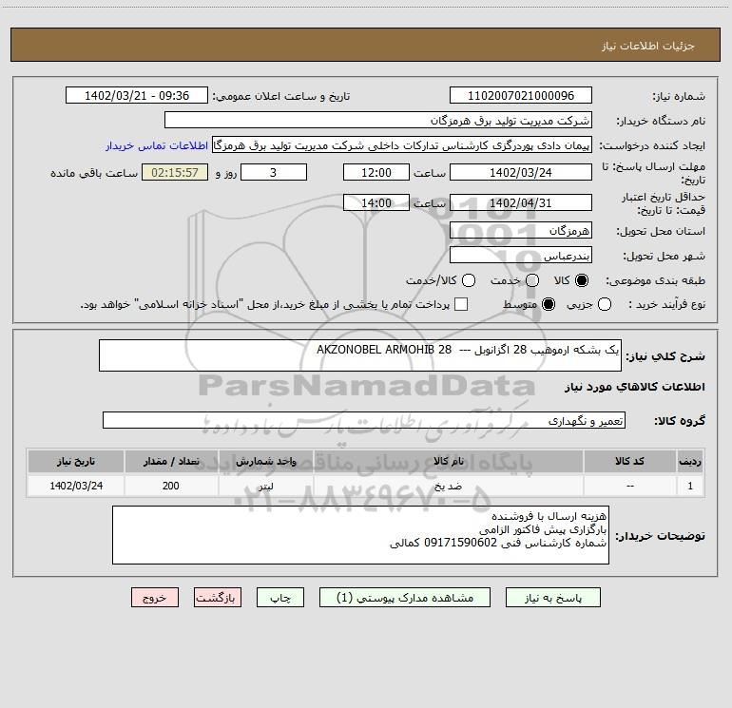The width and height of the screenshot is (732, 708).
Task: Click the table need date cell 1402/03/24
Action: pos(76,486)
